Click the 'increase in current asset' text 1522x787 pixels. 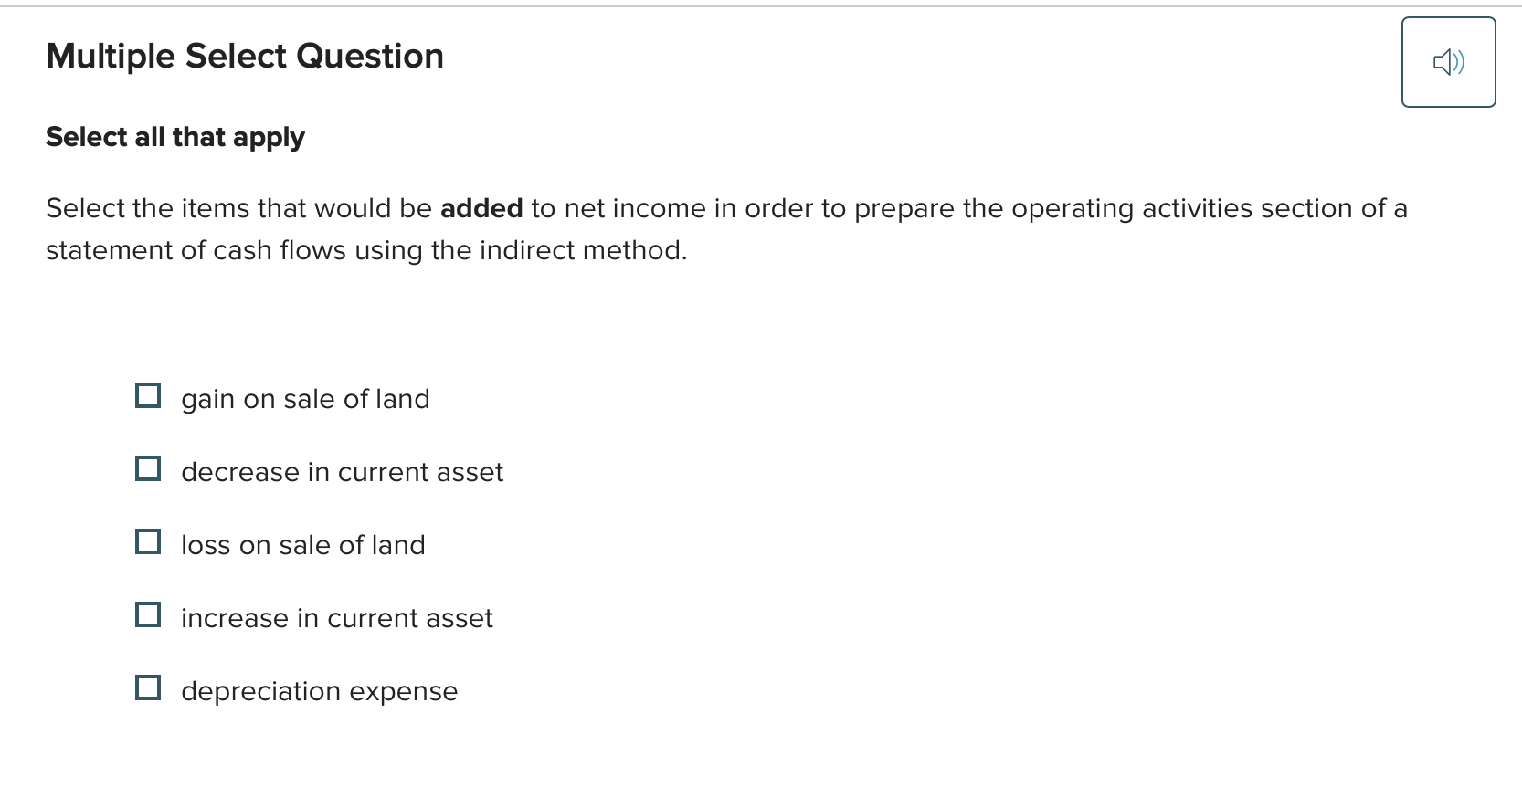[x=336, y=618]
